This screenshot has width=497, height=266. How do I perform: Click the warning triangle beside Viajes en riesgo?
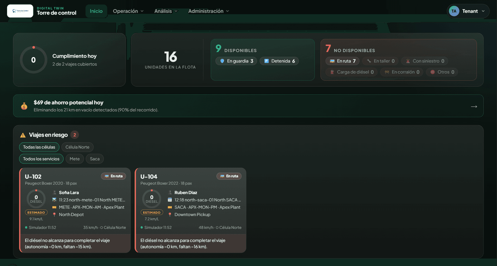coord(23,135)
